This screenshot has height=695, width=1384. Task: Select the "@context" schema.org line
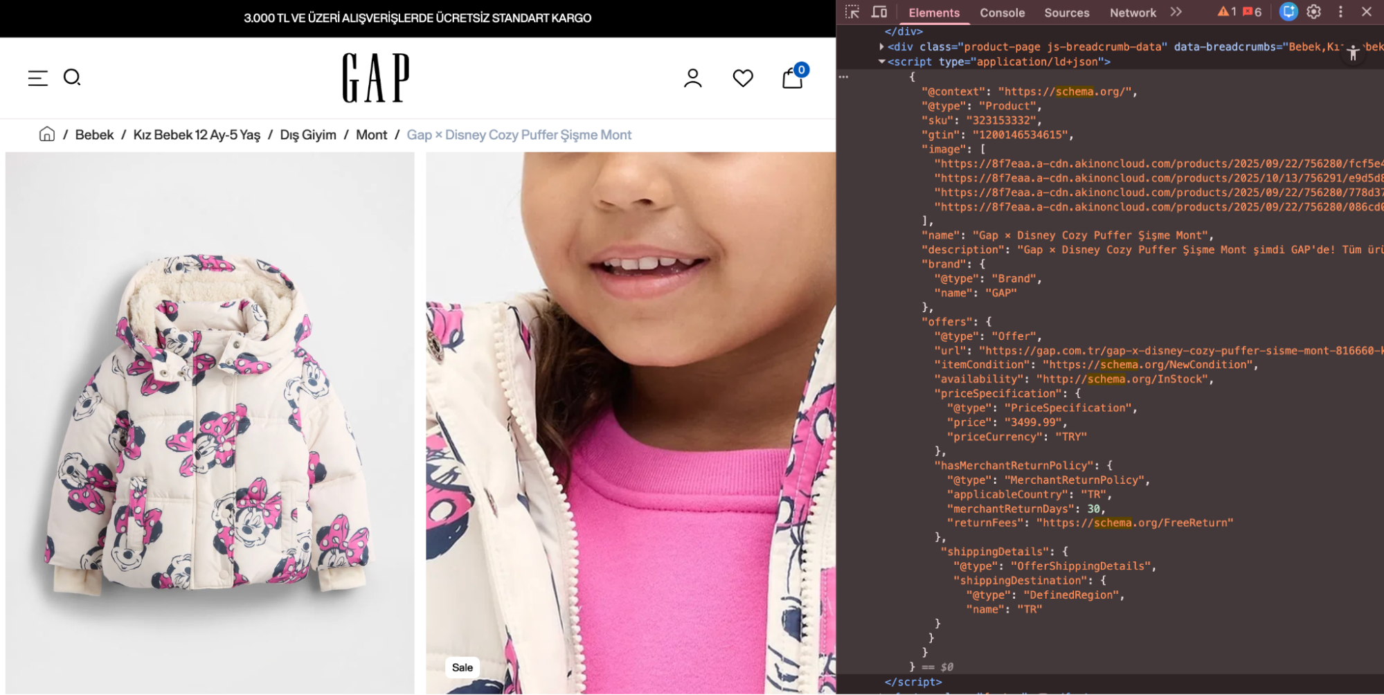click(x=1029, y=91)
